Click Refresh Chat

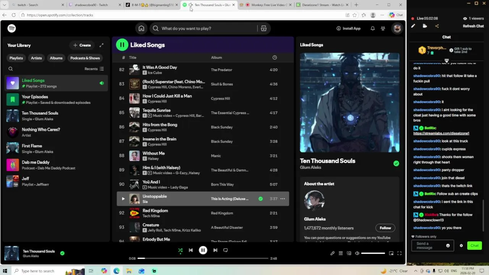[x=473, y=26]
